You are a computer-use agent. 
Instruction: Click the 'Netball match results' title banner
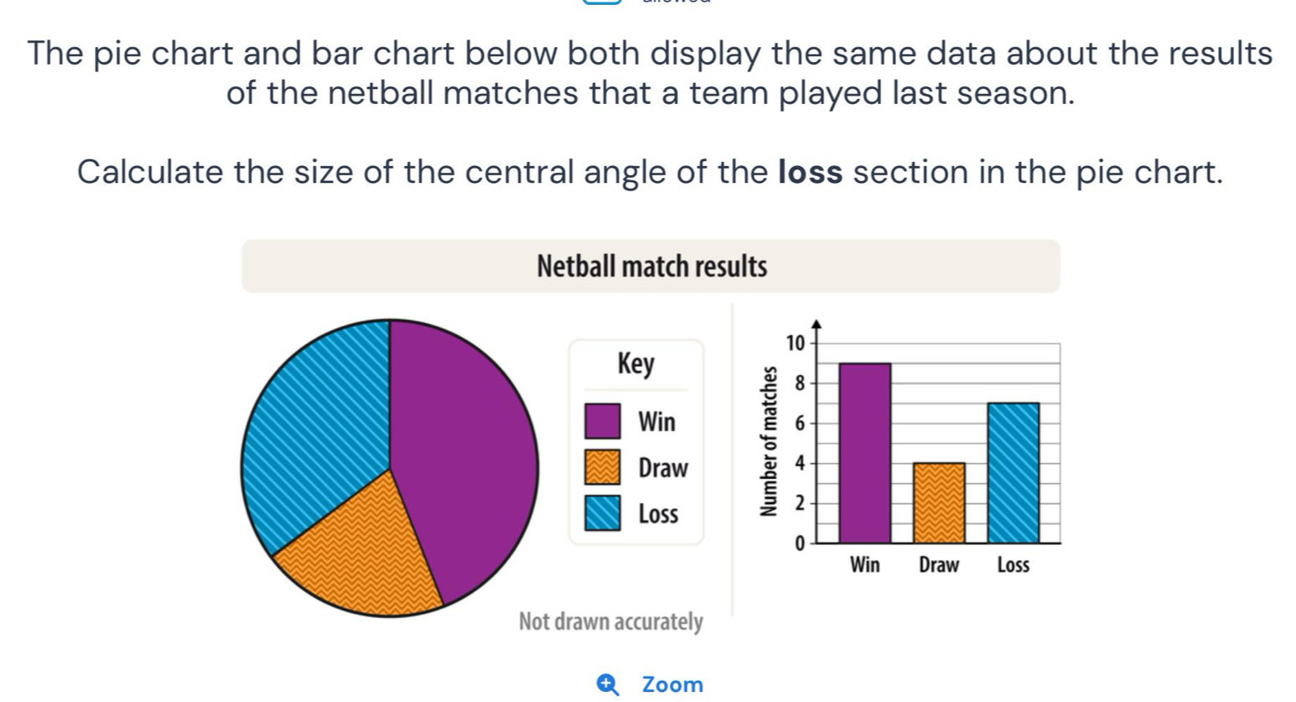651,267
